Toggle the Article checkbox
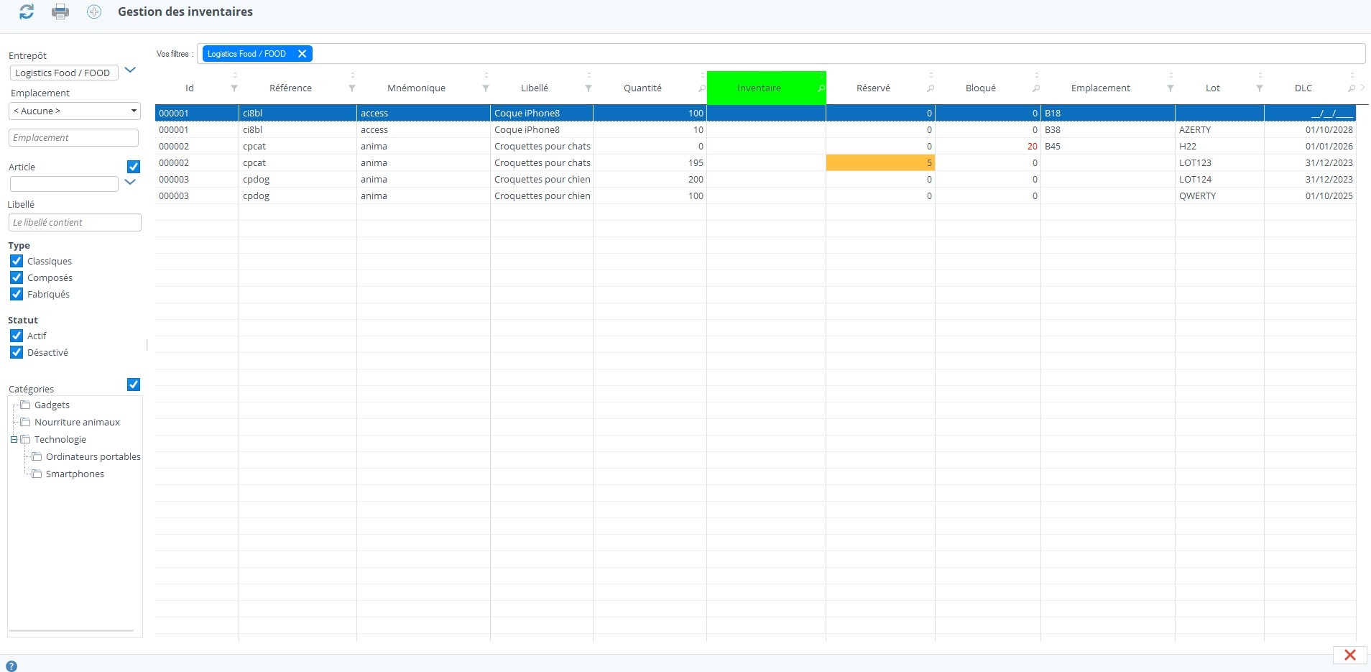This screenshot has height=672, width=1371. click(133, 166)
